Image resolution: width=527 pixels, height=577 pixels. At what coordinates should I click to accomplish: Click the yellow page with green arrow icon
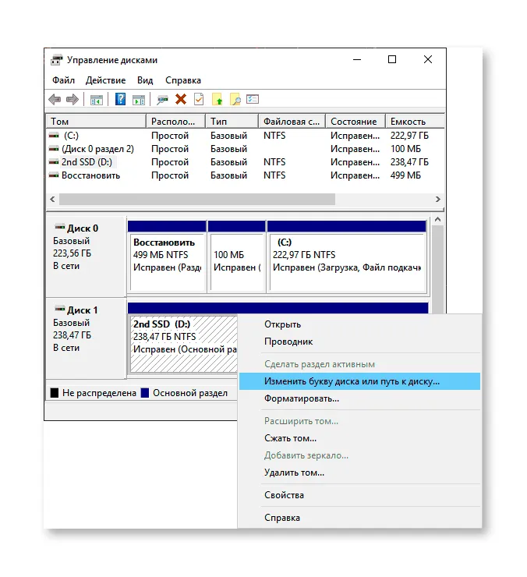(218, 99)
